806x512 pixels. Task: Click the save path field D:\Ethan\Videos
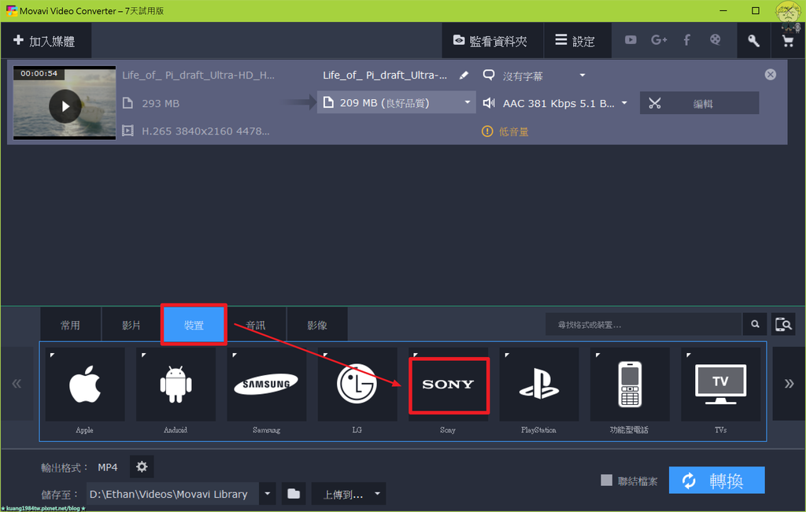tap(172, 494)
